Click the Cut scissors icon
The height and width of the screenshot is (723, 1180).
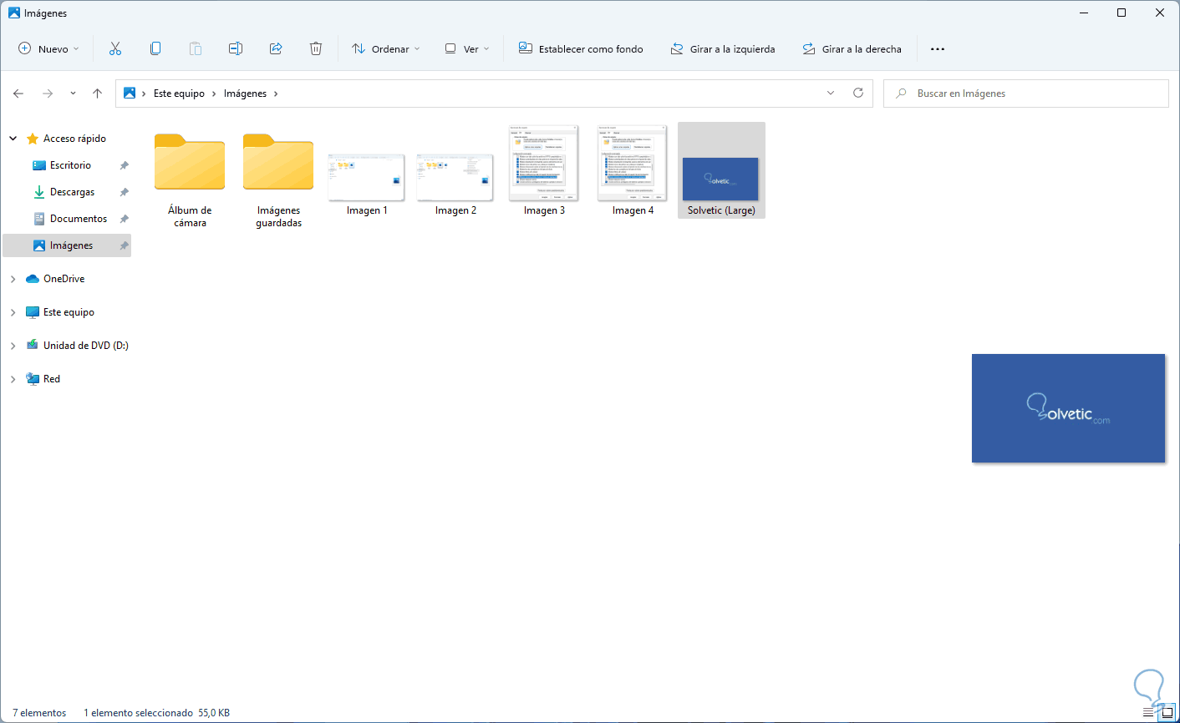pos(115,48)
